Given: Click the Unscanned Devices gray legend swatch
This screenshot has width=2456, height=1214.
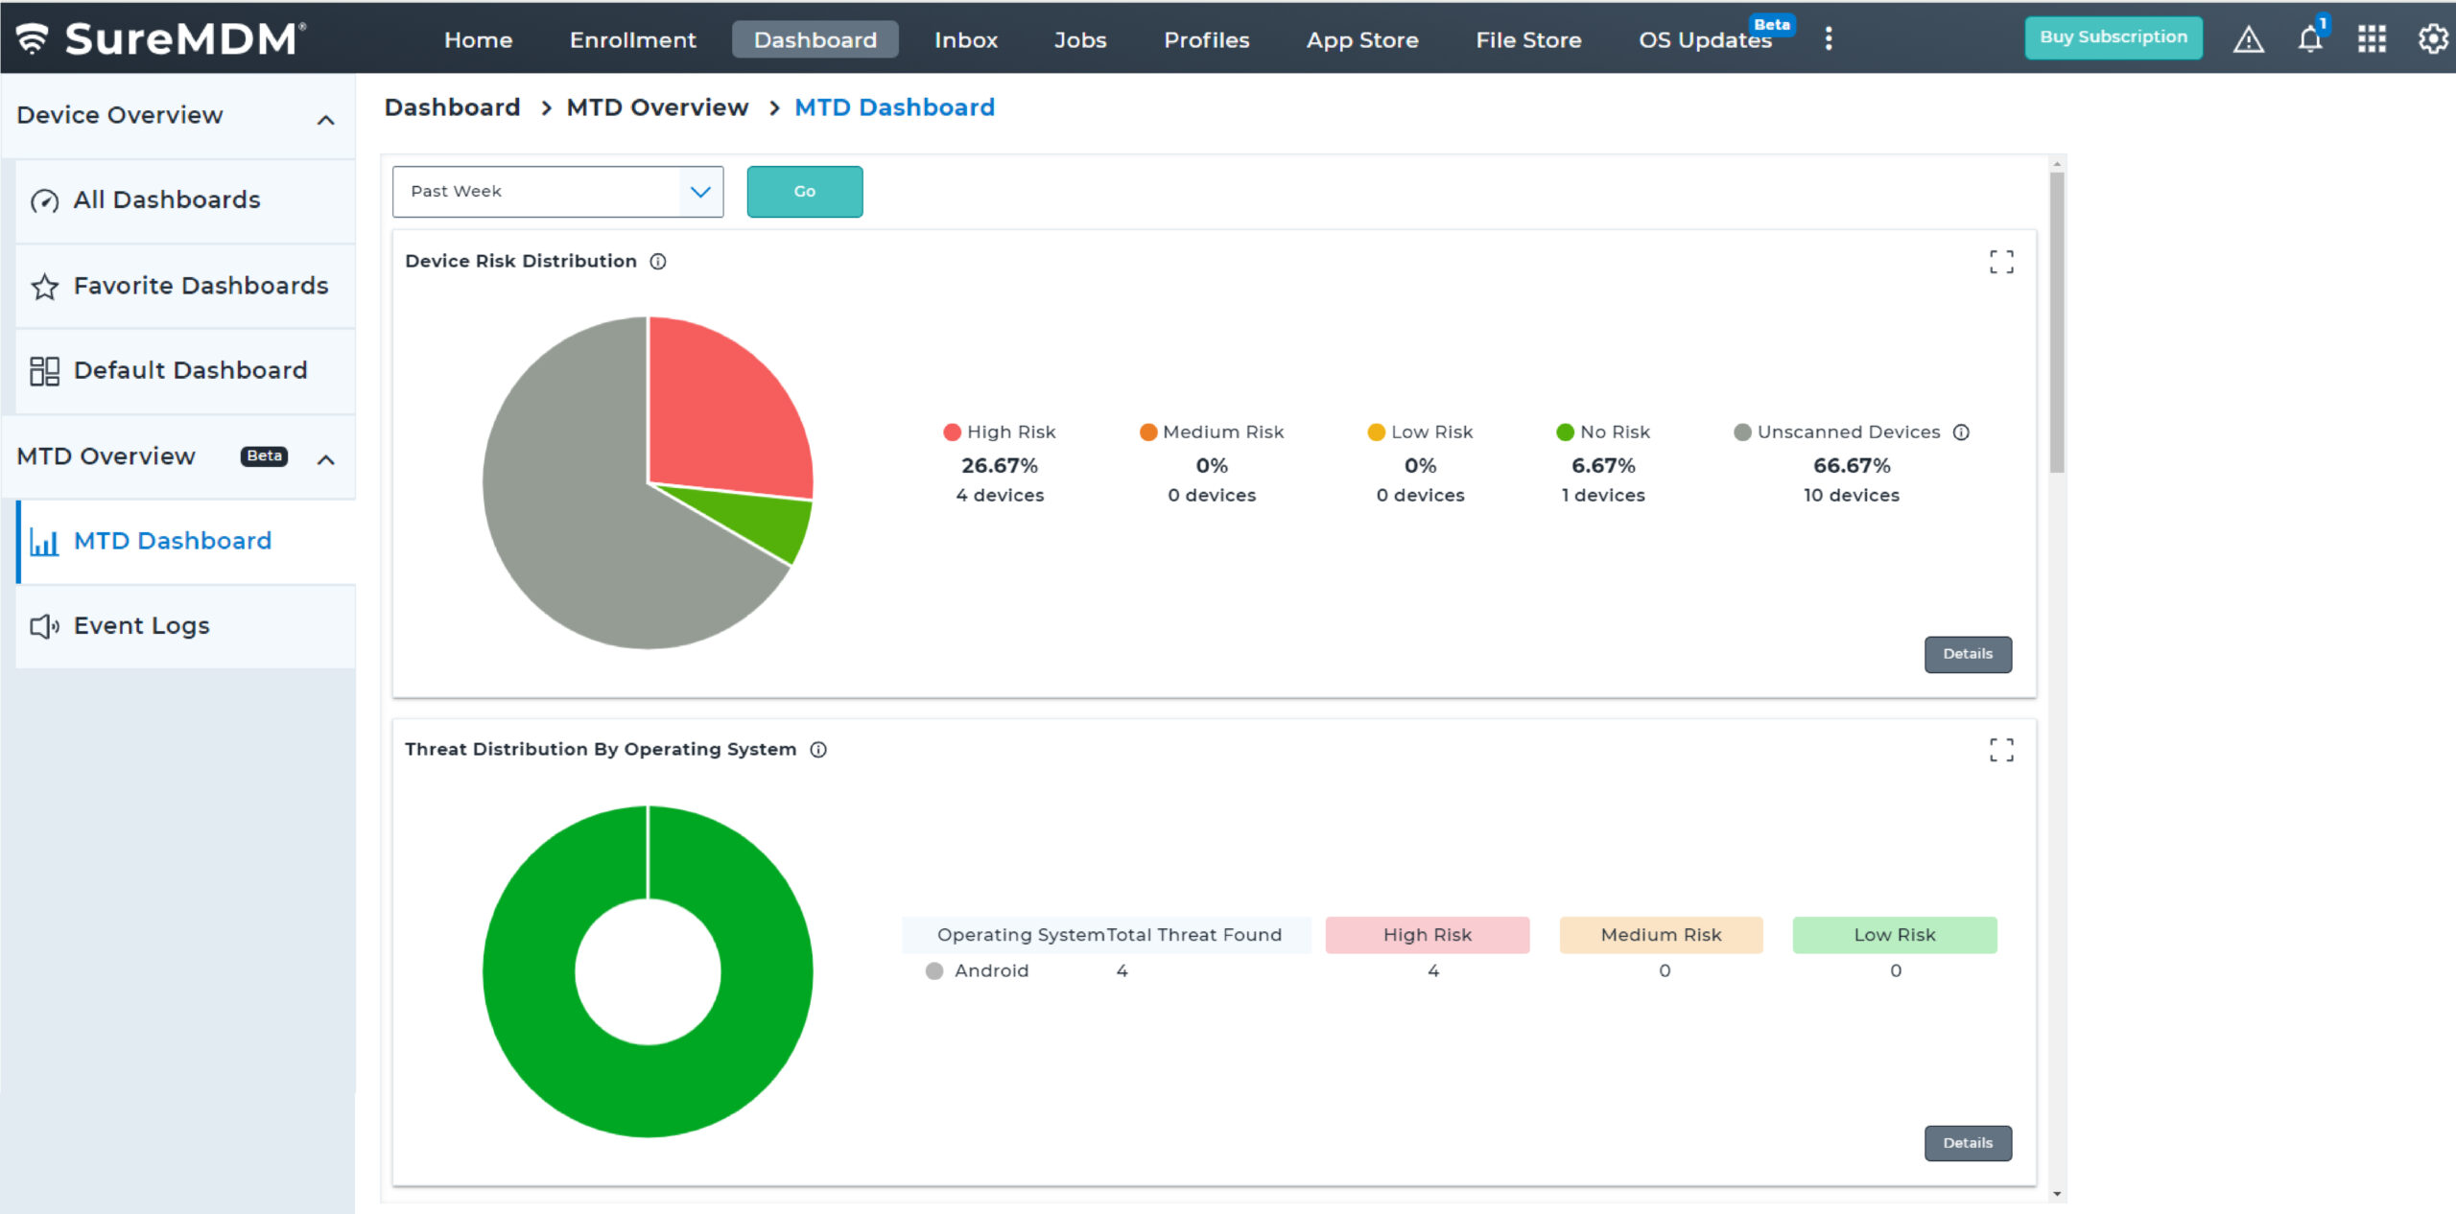Looking at the screenshot, I should point(1742,432).
